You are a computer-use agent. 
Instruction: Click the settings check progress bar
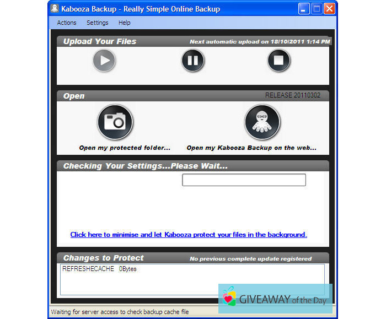point(244,180)
